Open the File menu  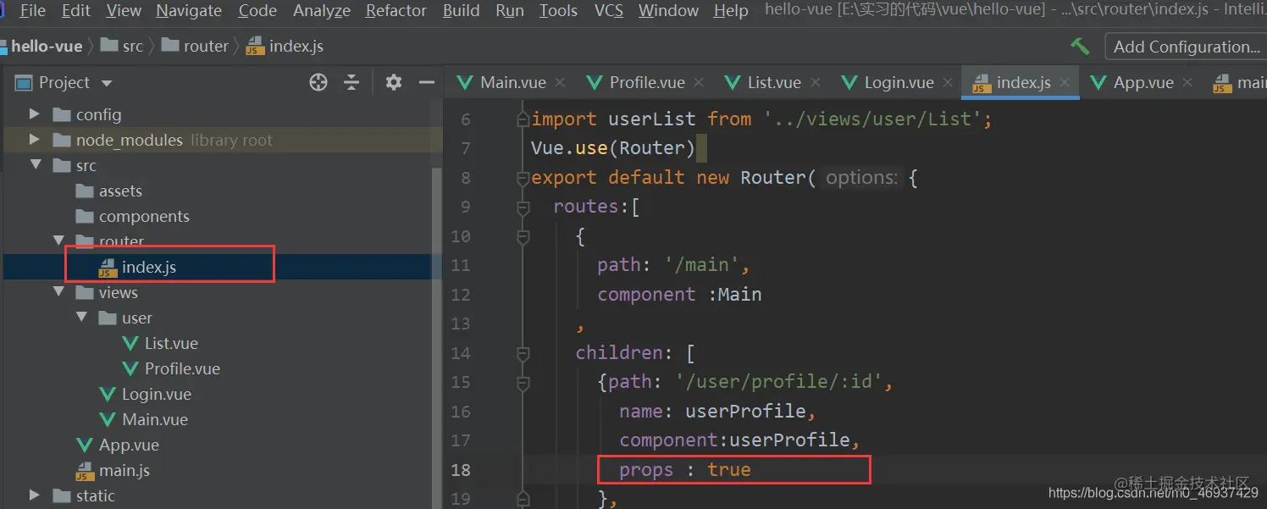32,11
